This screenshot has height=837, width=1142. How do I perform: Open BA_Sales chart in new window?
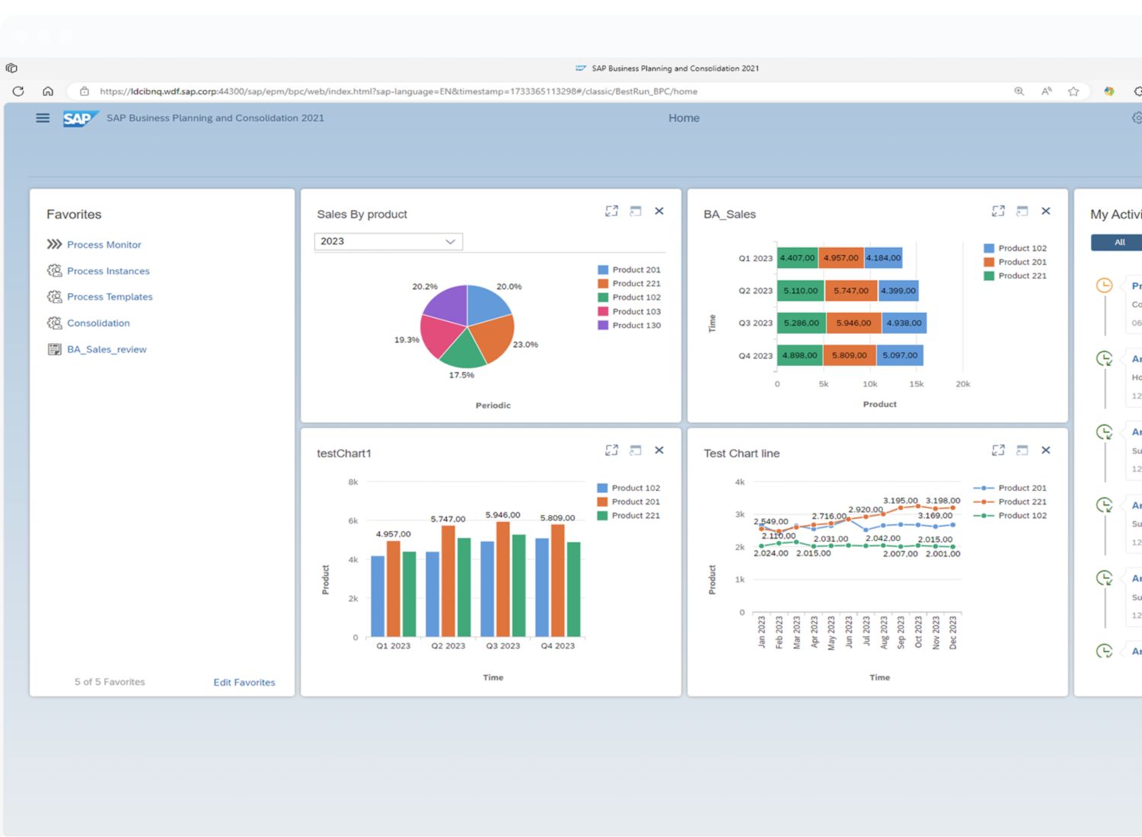click(1022, 212)
